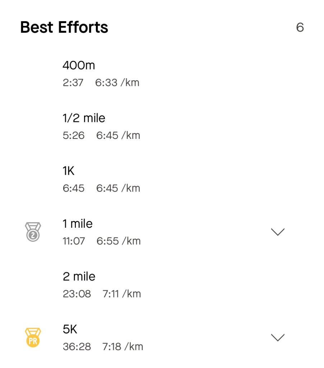
Task: Click the 2 mile pace 7:11 /km
Action: (122, 294)
